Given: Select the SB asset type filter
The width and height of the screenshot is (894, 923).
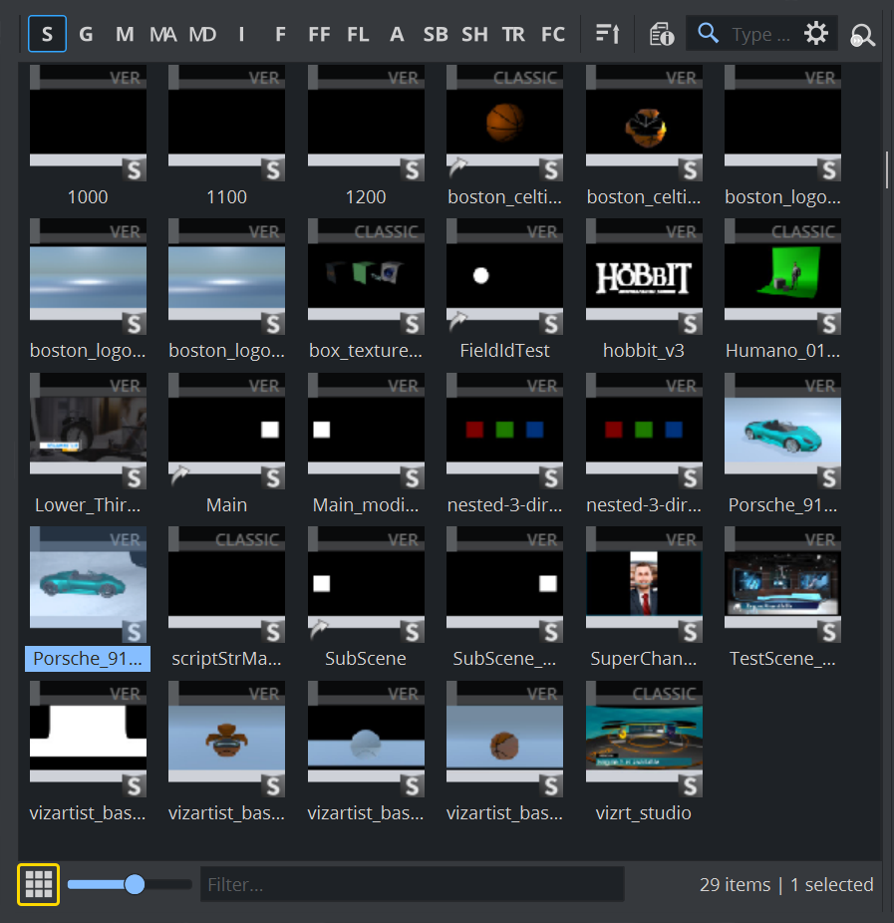Looking at the screenshot, I should tap(436, 34).
